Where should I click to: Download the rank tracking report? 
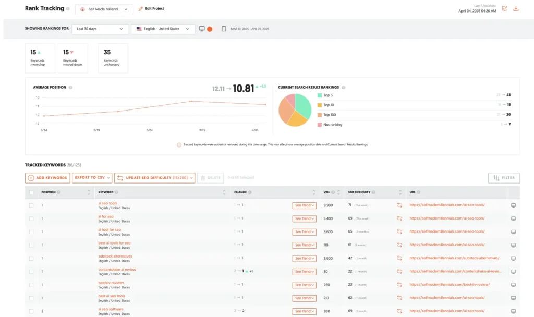[x=516, y=9]
